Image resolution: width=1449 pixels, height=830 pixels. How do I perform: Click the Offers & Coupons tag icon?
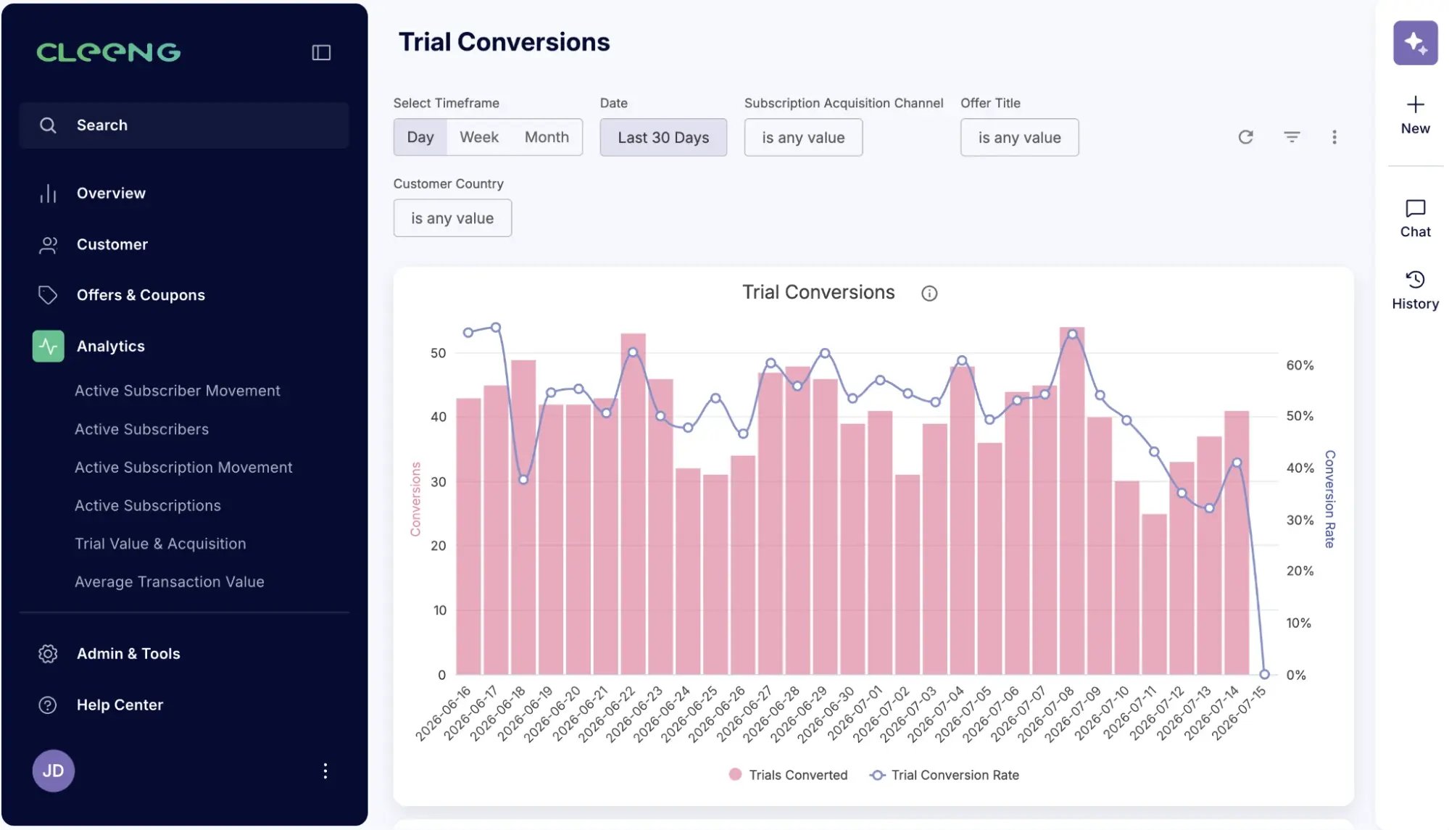coord(48,295)
